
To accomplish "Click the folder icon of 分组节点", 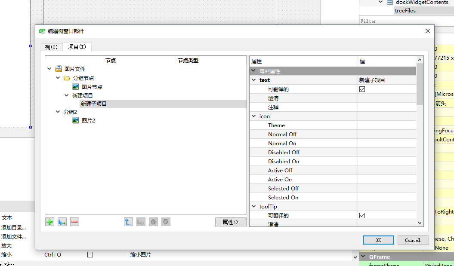I will click(x=67, y=78).
